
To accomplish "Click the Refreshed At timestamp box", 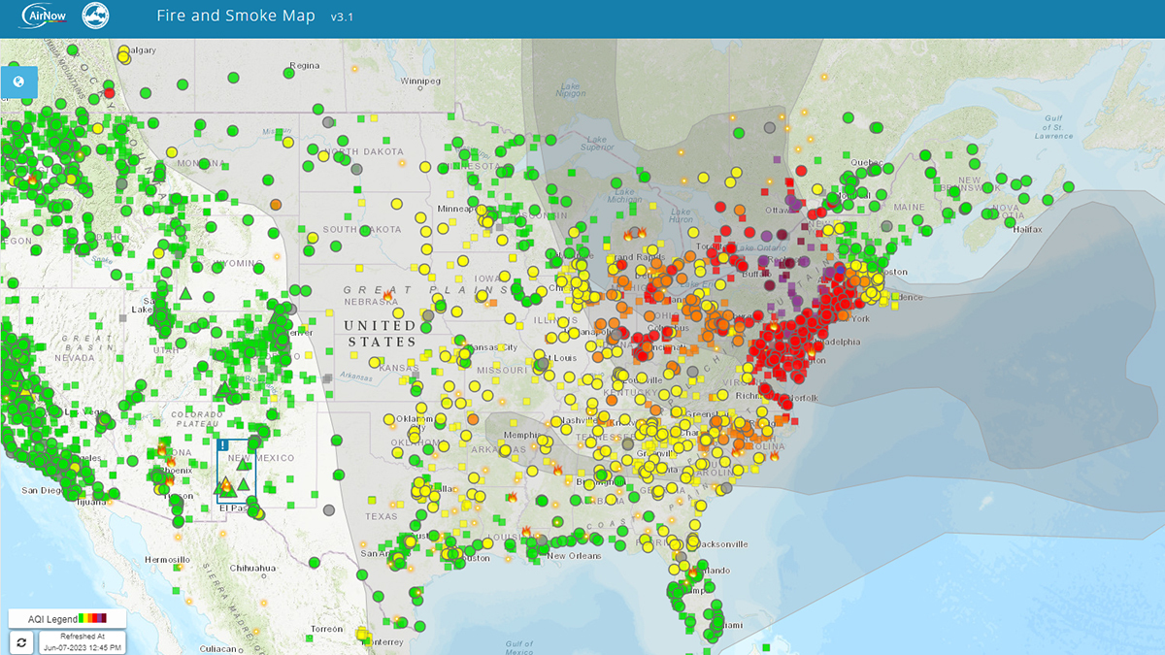I will 83,641.
